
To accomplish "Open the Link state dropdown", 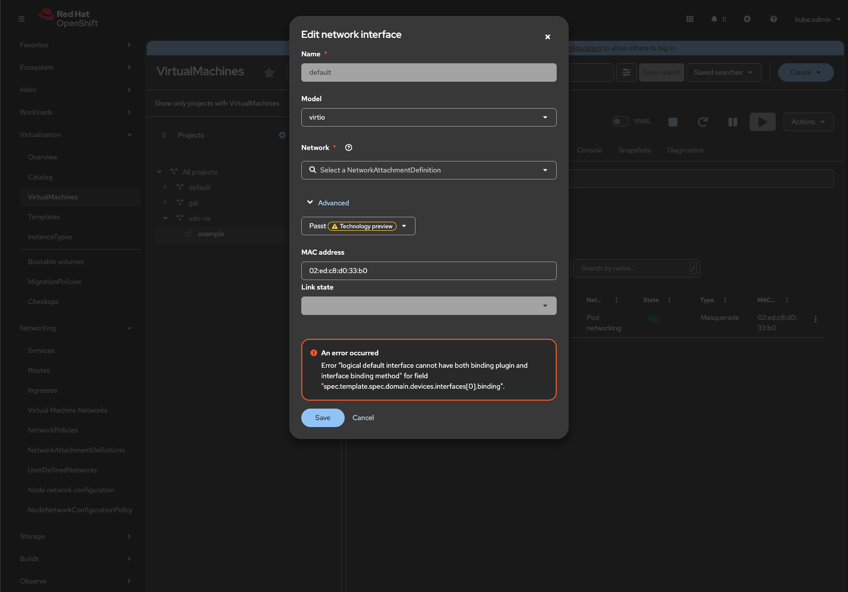I will (428, 306).
